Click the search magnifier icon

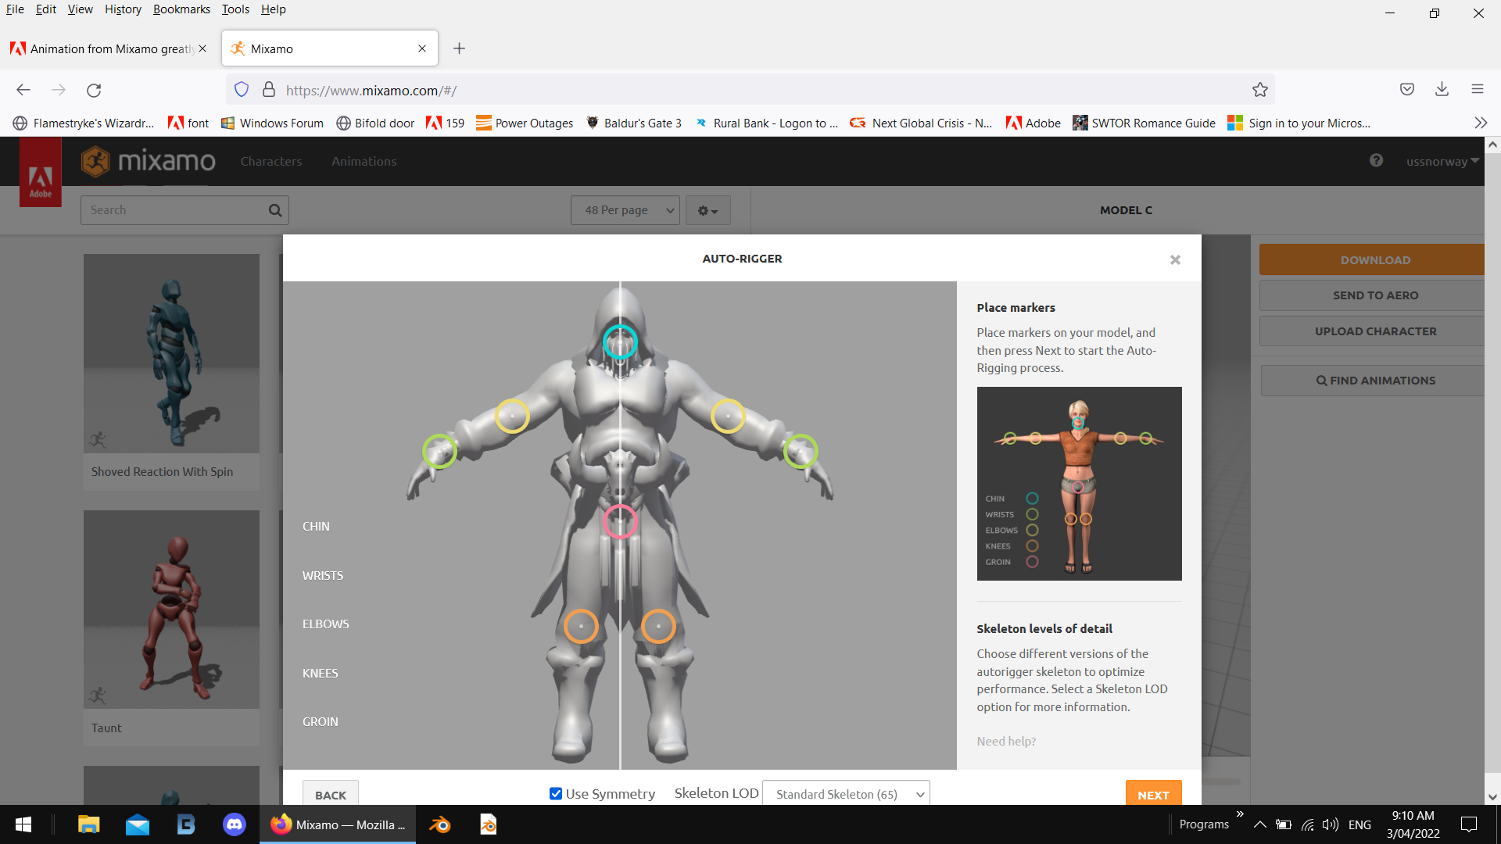pos(274,209)
